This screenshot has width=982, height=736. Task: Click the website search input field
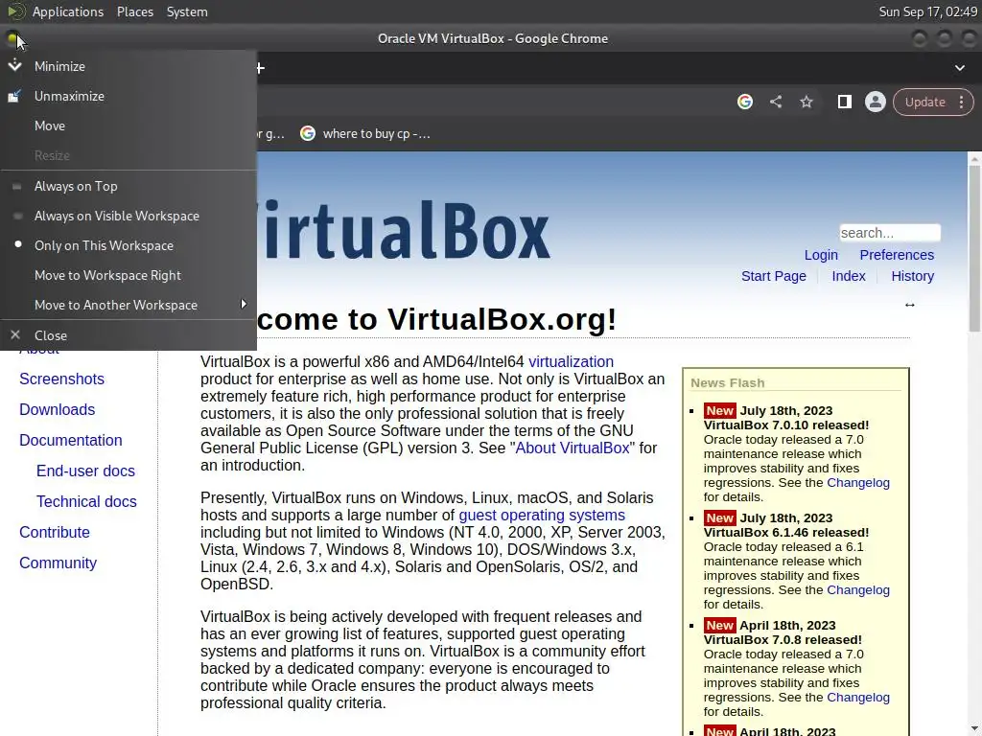pos(889,233)
